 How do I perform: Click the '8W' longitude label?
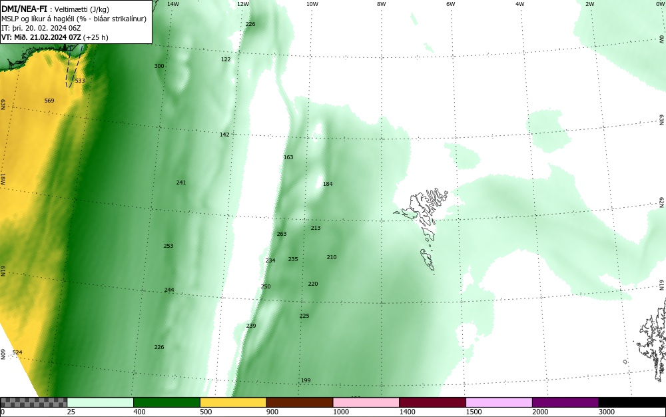(x=381, y=4)
